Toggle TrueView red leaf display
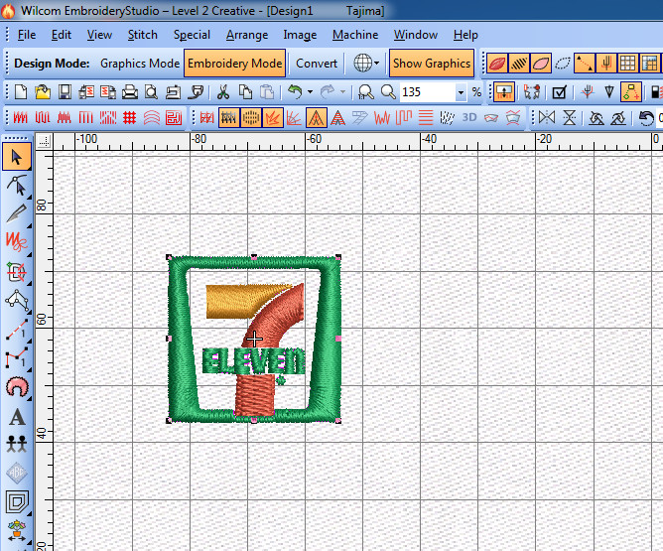Screen dimensions: 663x551 click(497, 64)
